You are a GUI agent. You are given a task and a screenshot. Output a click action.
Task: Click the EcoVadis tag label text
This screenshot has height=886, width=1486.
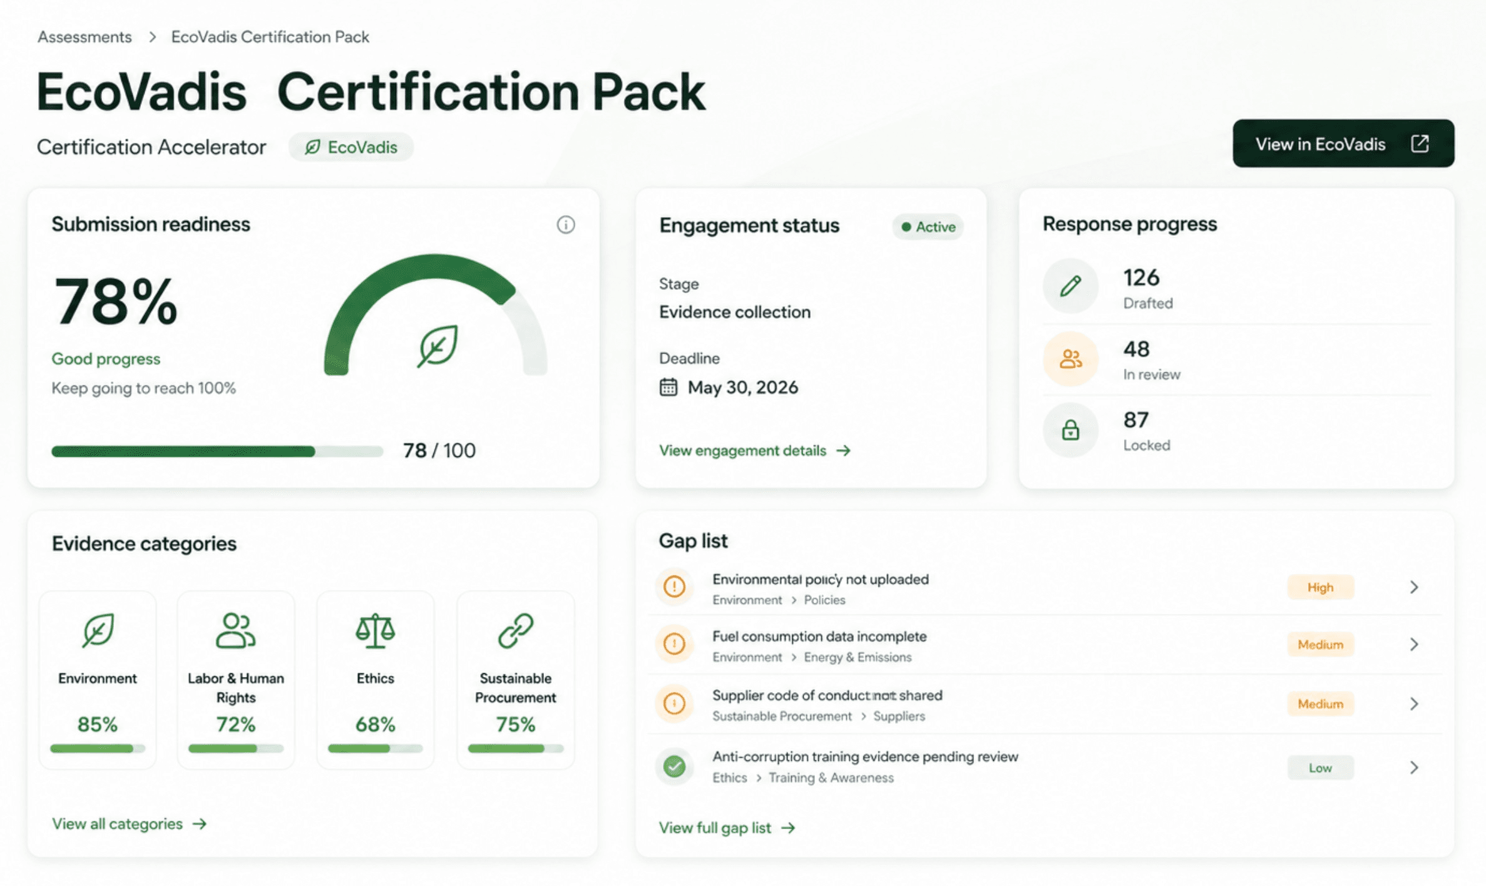click(x=362, y=147)
